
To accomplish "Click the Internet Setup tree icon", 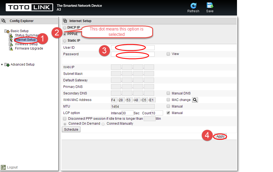I will 11,40.
